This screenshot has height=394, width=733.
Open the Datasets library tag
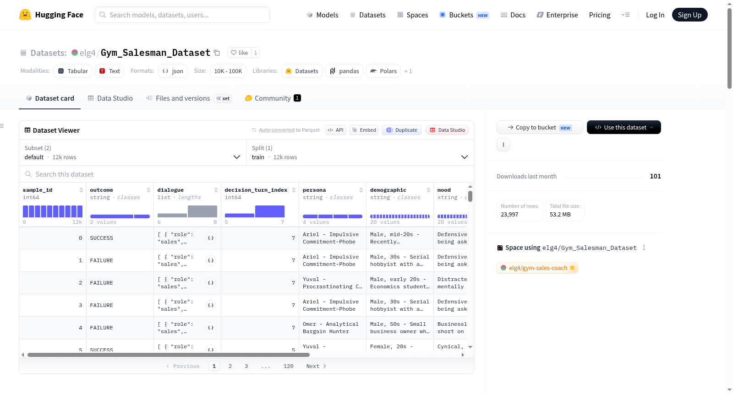coord(302,71)
